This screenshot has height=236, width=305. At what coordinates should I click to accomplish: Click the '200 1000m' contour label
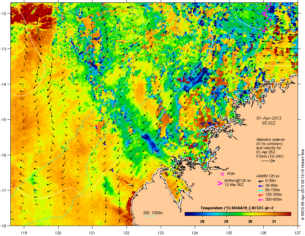tap(153, 213)
